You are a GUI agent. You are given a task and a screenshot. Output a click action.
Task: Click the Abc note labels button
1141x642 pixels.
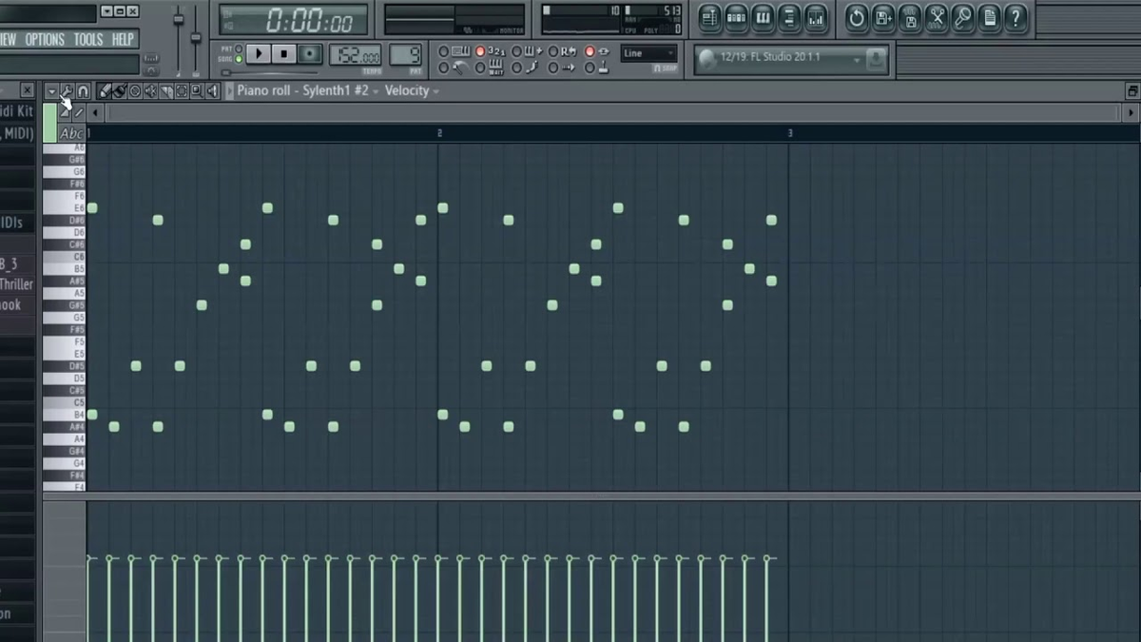[x=71, y=133]
